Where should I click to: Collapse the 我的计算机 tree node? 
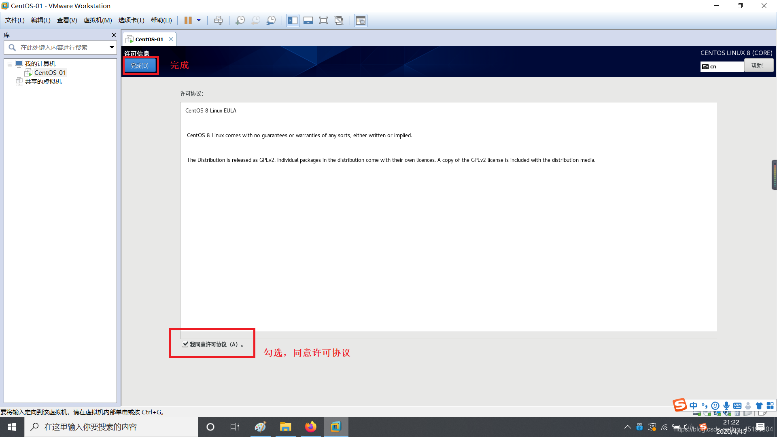(10, 64)
